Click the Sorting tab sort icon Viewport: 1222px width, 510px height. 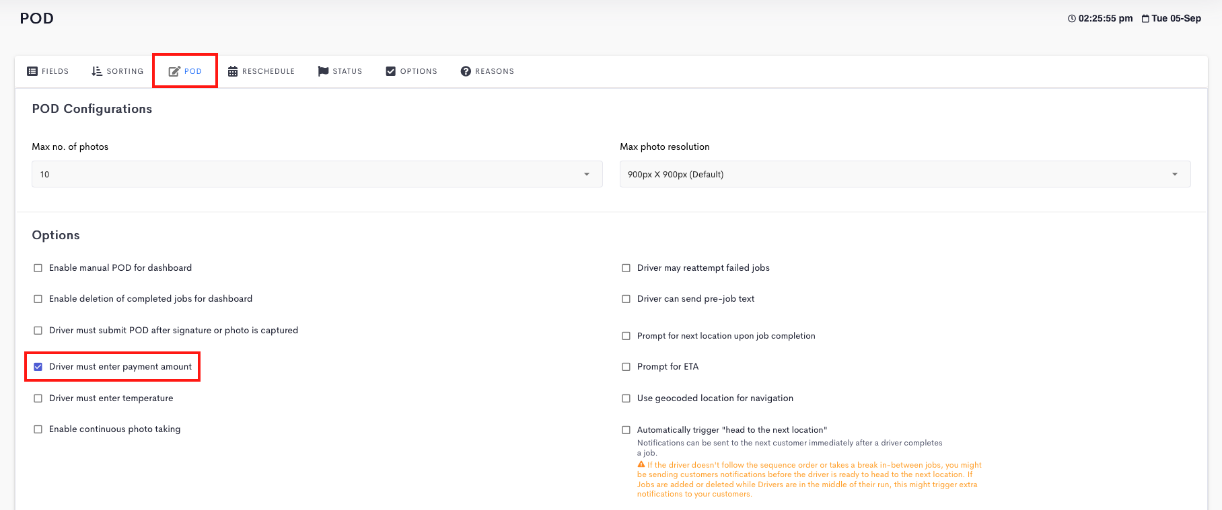pos(97,71)
